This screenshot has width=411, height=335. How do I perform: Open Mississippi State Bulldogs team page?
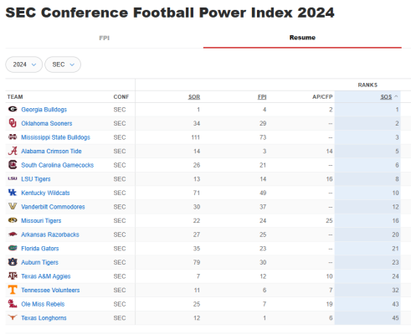(55, 137)
